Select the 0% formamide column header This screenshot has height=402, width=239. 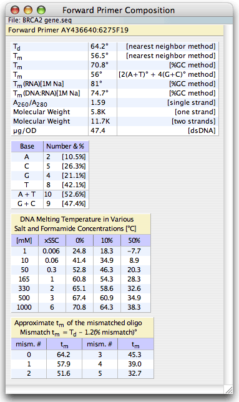click(x=79, y=240)
